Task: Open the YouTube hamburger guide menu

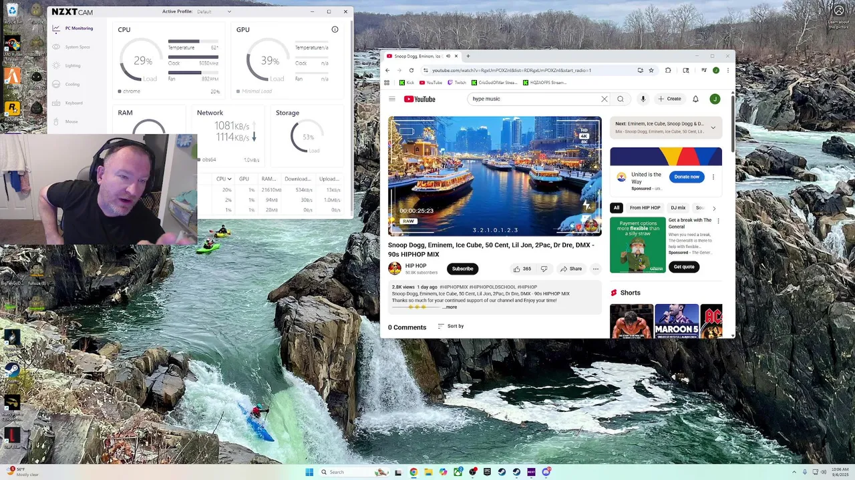Action: point(392,99)
